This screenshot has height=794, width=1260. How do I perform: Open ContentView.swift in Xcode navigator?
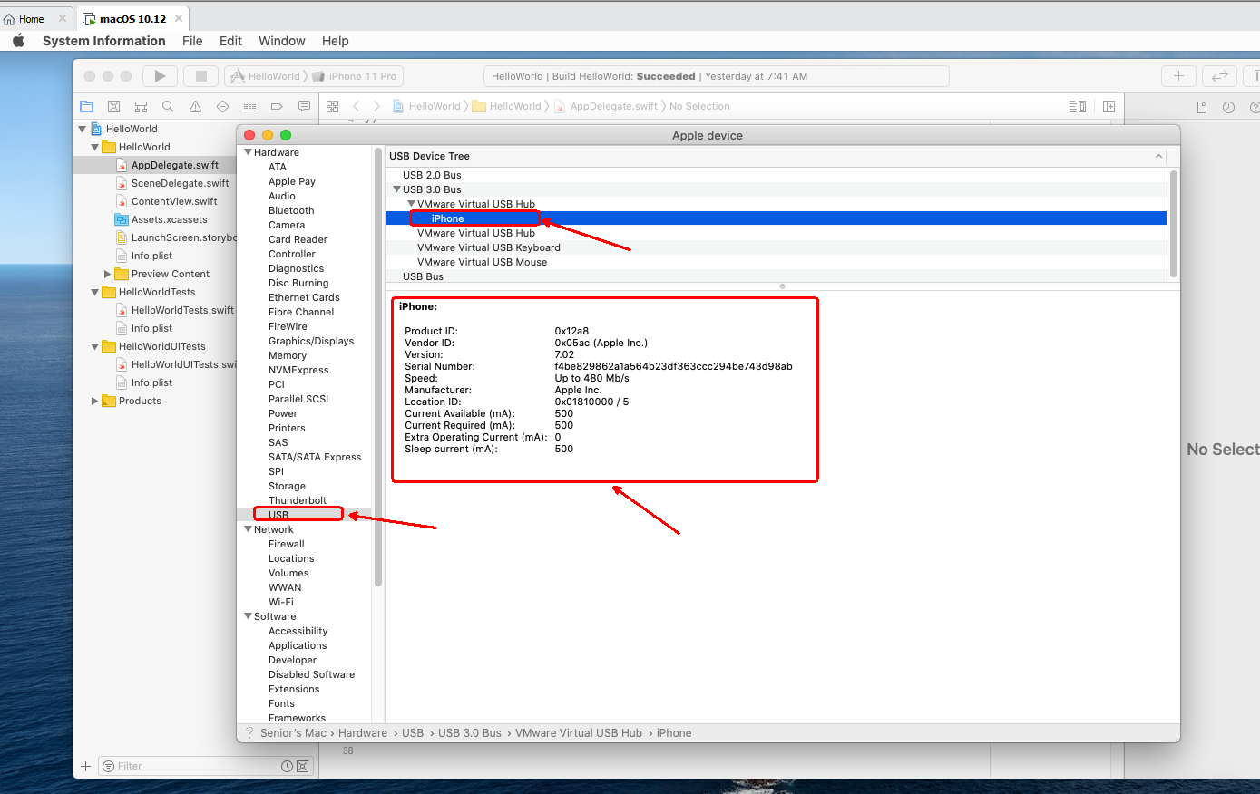tap(174, 201)
